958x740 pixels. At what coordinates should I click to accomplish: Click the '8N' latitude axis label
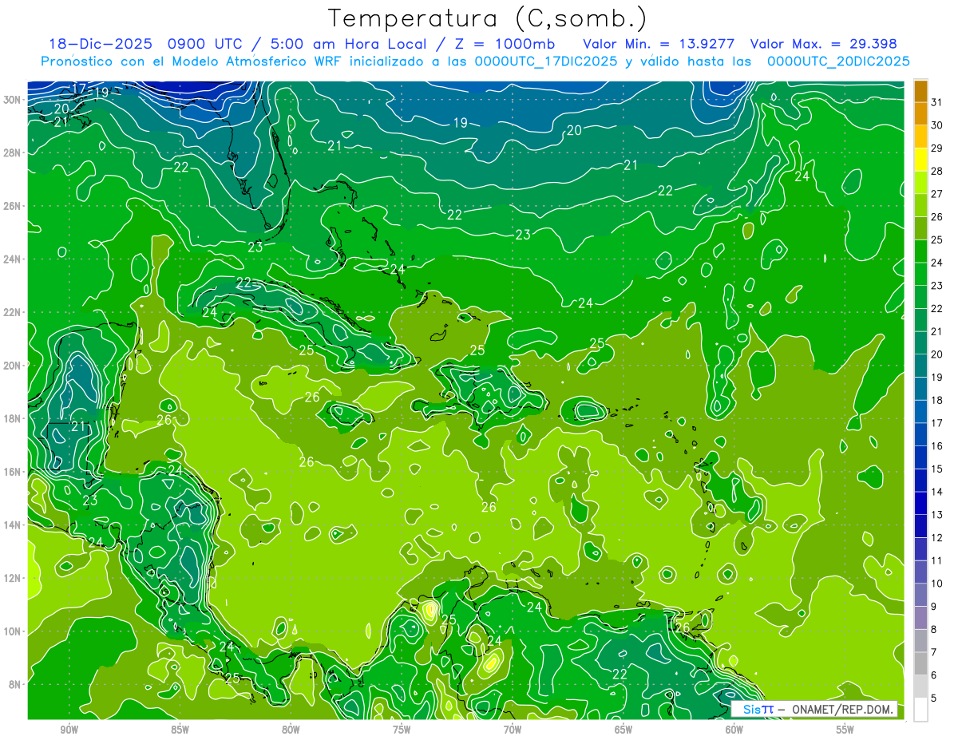pos(14,684)
